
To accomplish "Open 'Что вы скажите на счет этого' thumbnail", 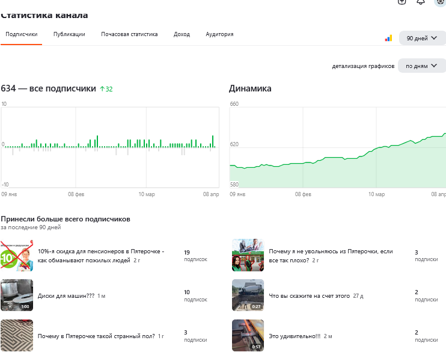I will 248,295.
